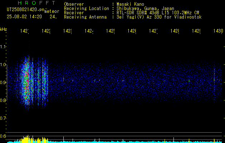The image size is (225, 143).
Task: Click the 0.6 frequency axis label
Action: tap(3, 136)
